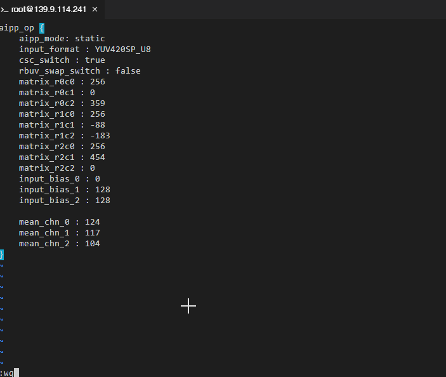Click the mean_chn_0 value 124
This screenshot has height=377, width=446.
(92, 222)
